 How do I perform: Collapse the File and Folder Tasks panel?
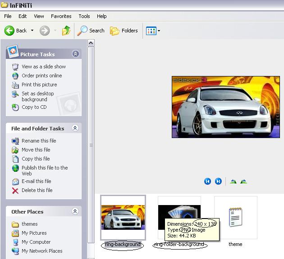click(75, 128)
